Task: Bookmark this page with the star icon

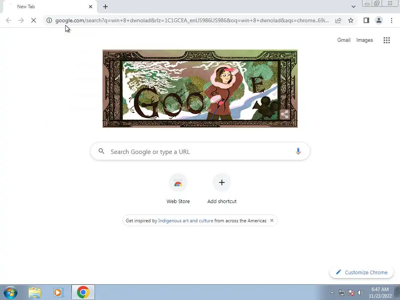Action: 351,20
